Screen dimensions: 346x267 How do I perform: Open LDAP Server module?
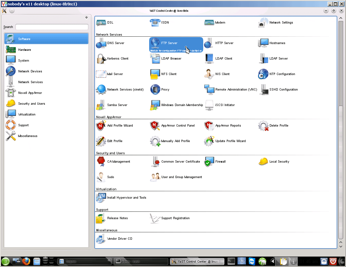coord(273,59)
